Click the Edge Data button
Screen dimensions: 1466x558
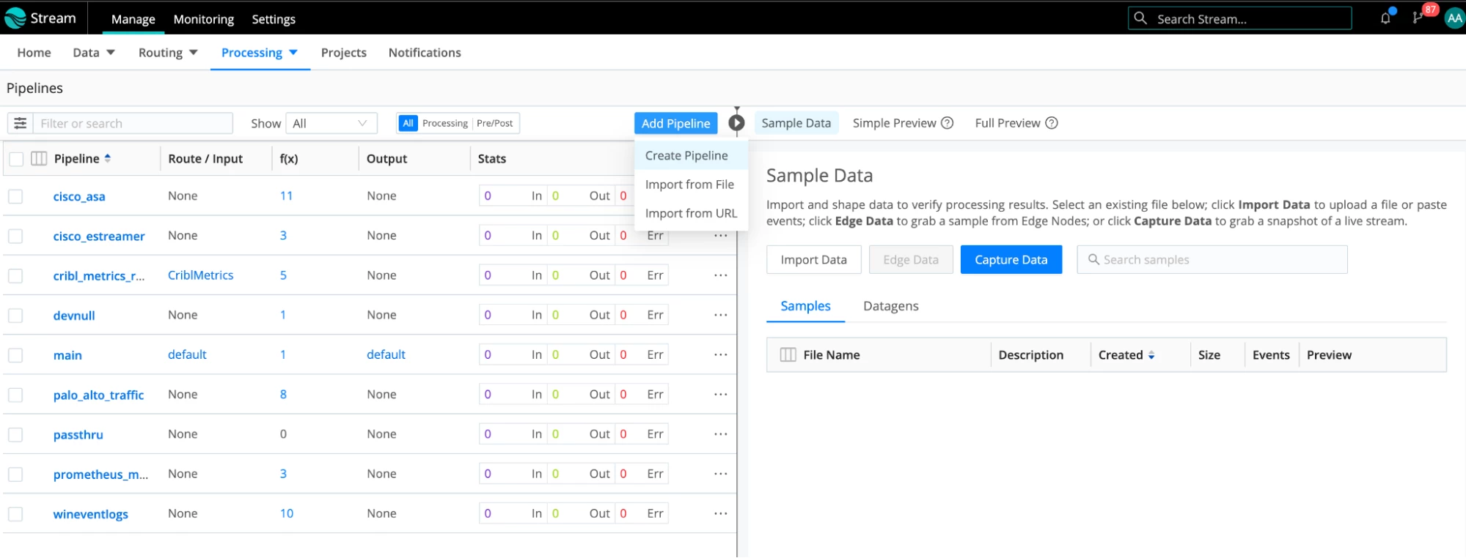click(910, 260)
